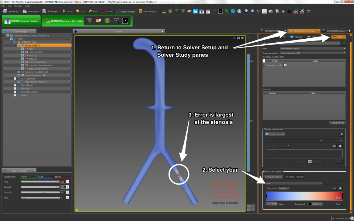The image size is (354, 221).
Task: Click the solver setup gear icon in green toolbar
Action: tap(98, 21)
